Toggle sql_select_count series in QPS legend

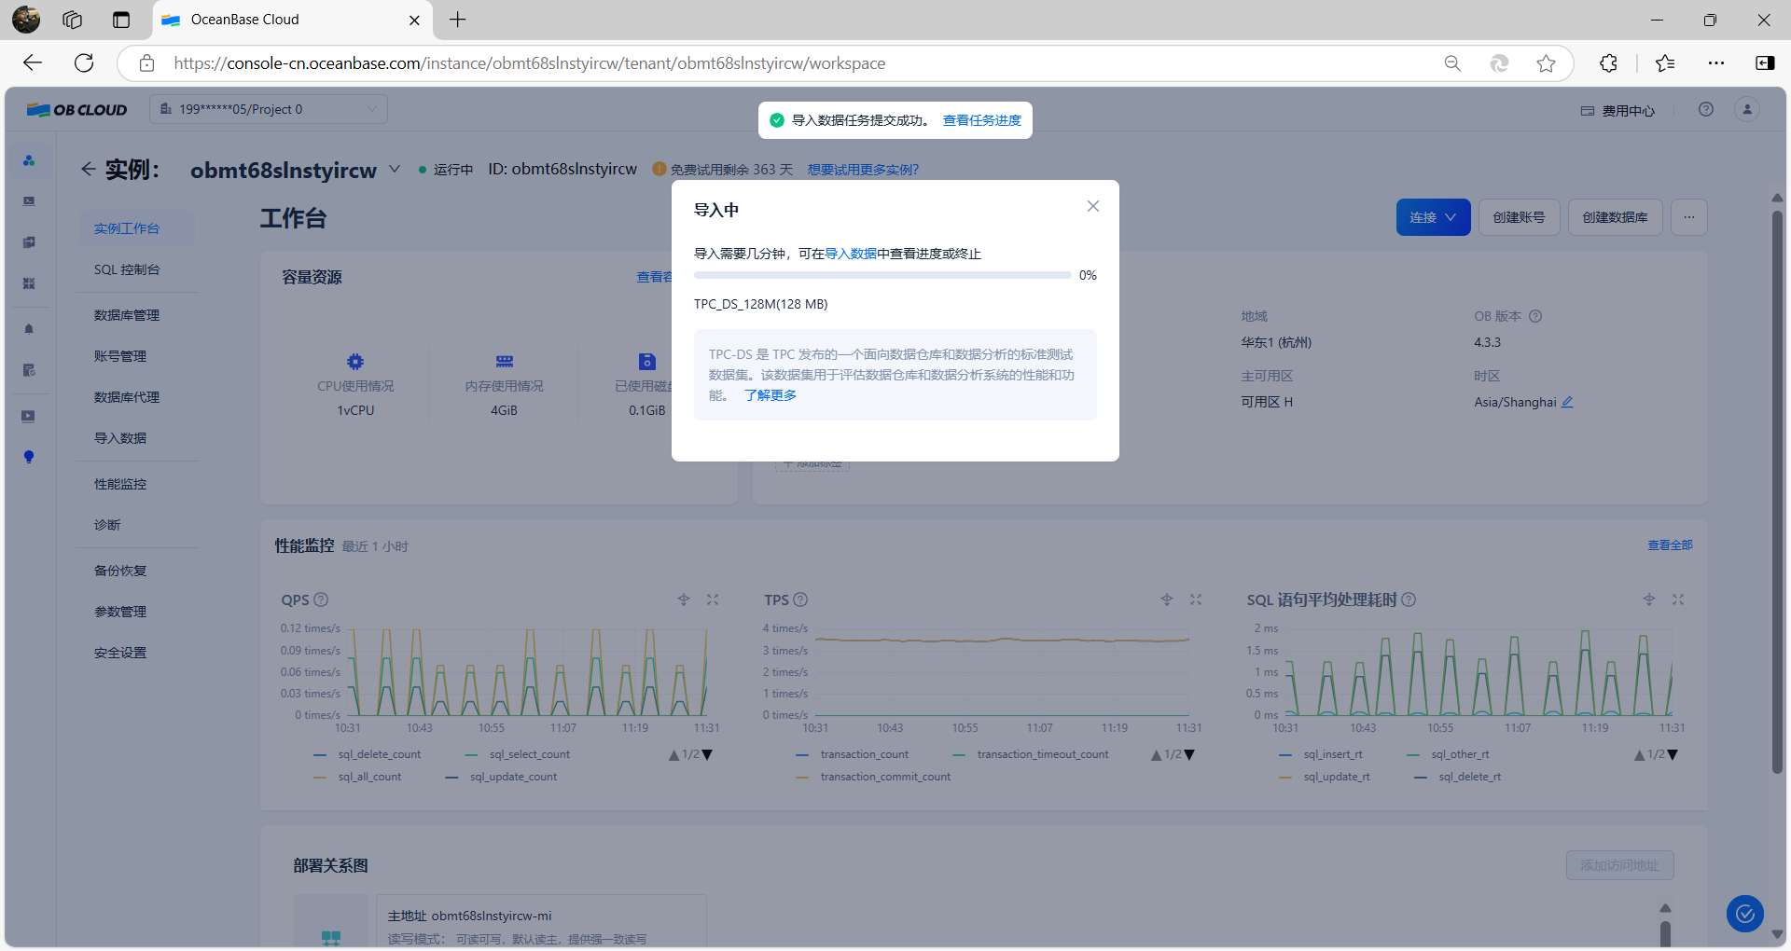[518, 754]
